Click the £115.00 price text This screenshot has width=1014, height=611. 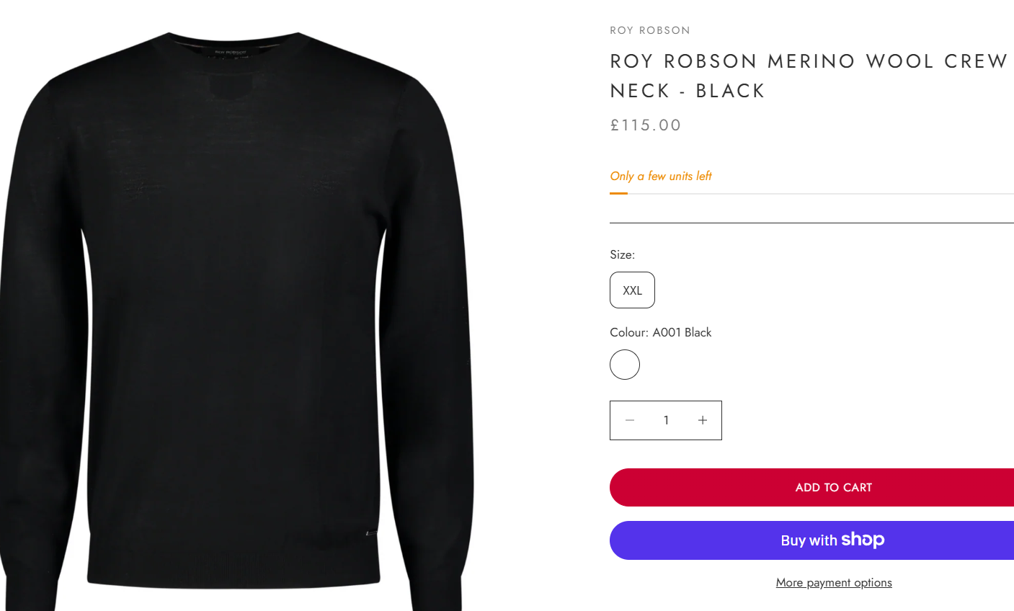click(x=646, y=125)
